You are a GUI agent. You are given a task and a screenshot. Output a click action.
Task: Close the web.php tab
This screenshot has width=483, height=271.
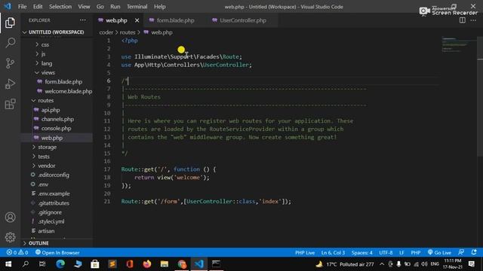pos(137,20)
